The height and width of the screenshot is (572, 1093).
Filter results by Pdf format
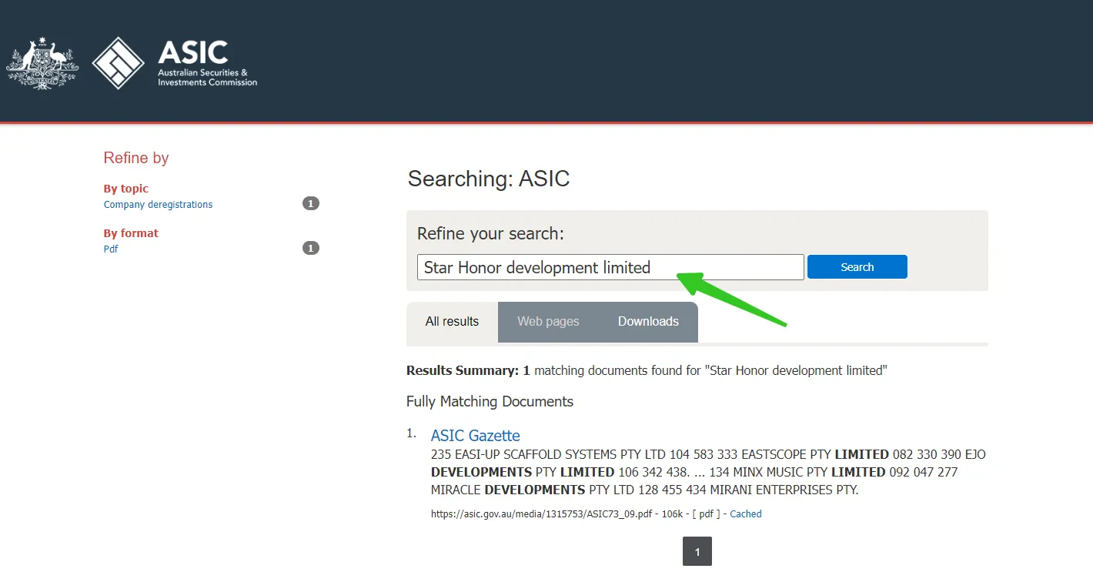111,249
